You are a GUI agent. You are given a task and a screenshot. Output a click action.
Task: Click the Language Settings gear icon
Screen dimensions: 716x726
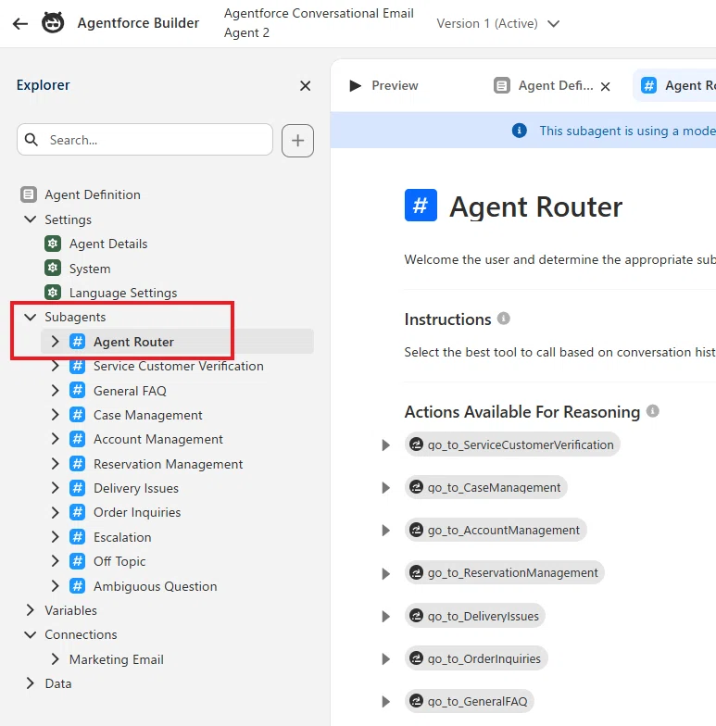pyautogui.click(x=53, y=293)
